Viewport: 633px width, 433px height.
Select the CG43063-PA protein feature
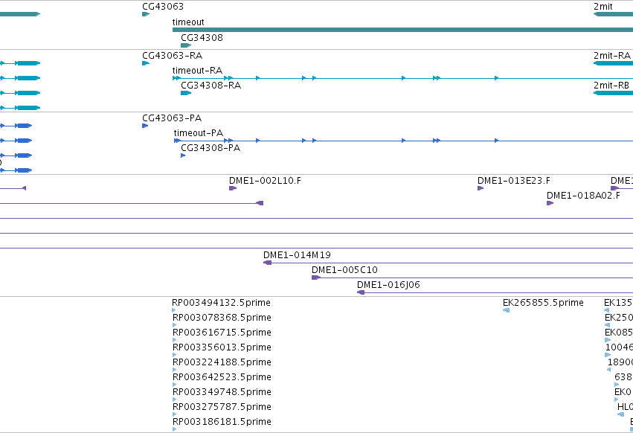click(x=145, y=126)
